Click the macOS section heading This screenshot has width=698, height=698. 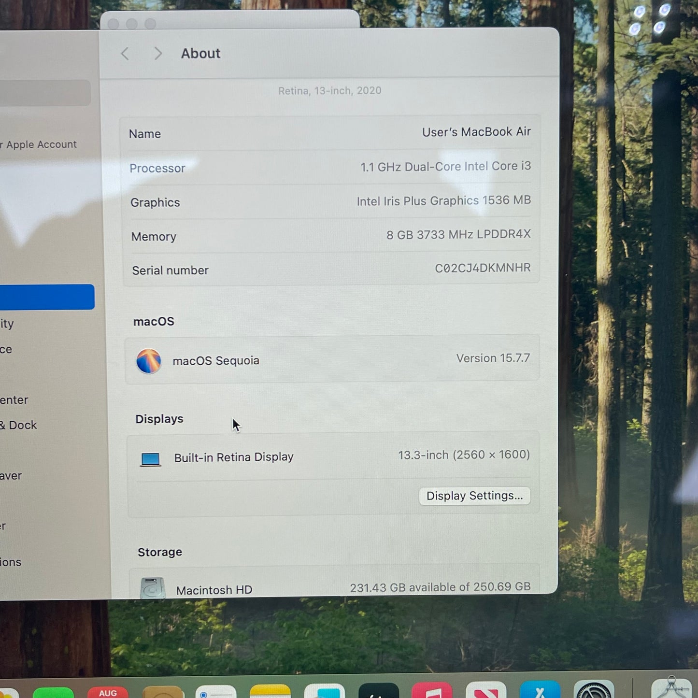pyautogui.click(x=154, y=322)
